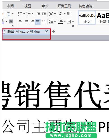
Task: Align text to the left
Action: click(21, 22)
